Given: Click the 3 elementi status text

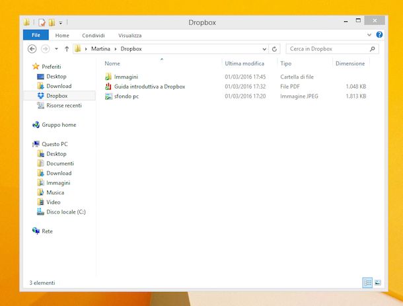Looking at the screenshot, I should click(x=42, y=283).
